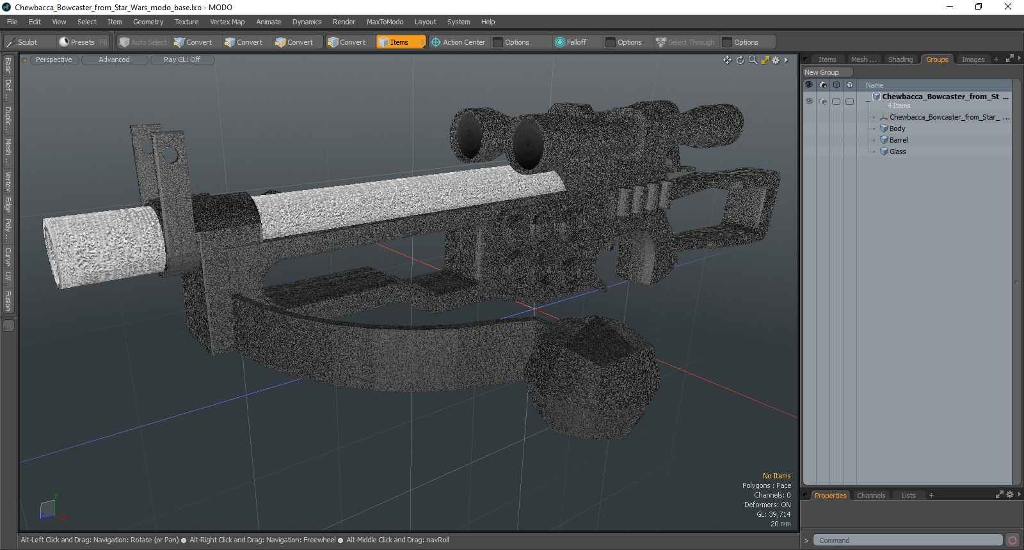Click the Groups list vertical scrollbar
The height and width of the screenshot is (550, 1024).
1016,282
